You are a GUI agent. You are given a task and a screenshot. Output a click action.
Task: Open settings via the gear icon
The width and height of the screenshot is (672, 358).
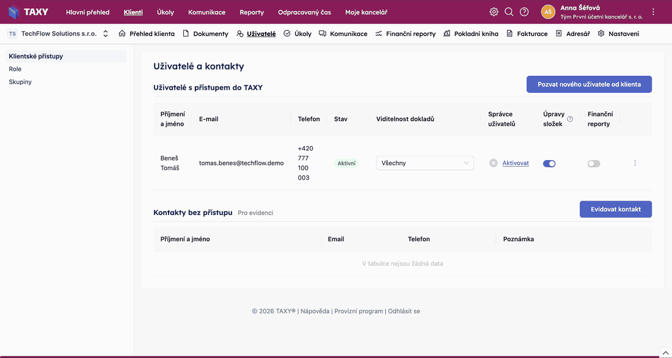[494, 12]
